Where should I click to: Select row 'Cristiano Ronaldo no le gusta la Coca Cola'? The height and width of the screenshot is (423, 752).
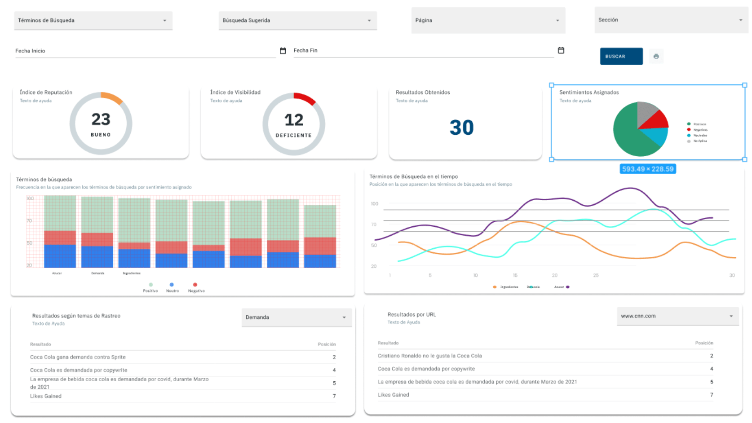pos(545,356)
